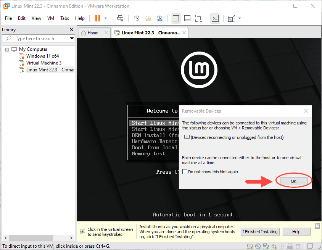The width and height of the screenshot is (322, 250).
Task: Click the CD/DVD drive status icon
Action: coord(258,246)
